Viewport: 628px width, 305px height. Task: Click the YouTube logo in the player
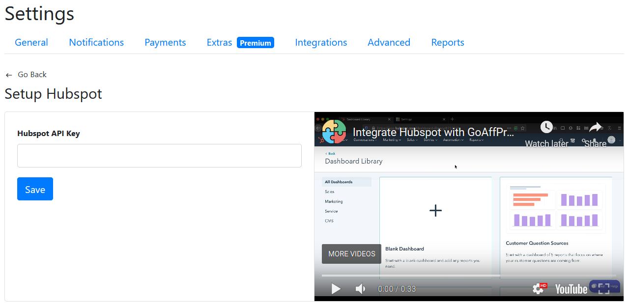tap(571, 289)
